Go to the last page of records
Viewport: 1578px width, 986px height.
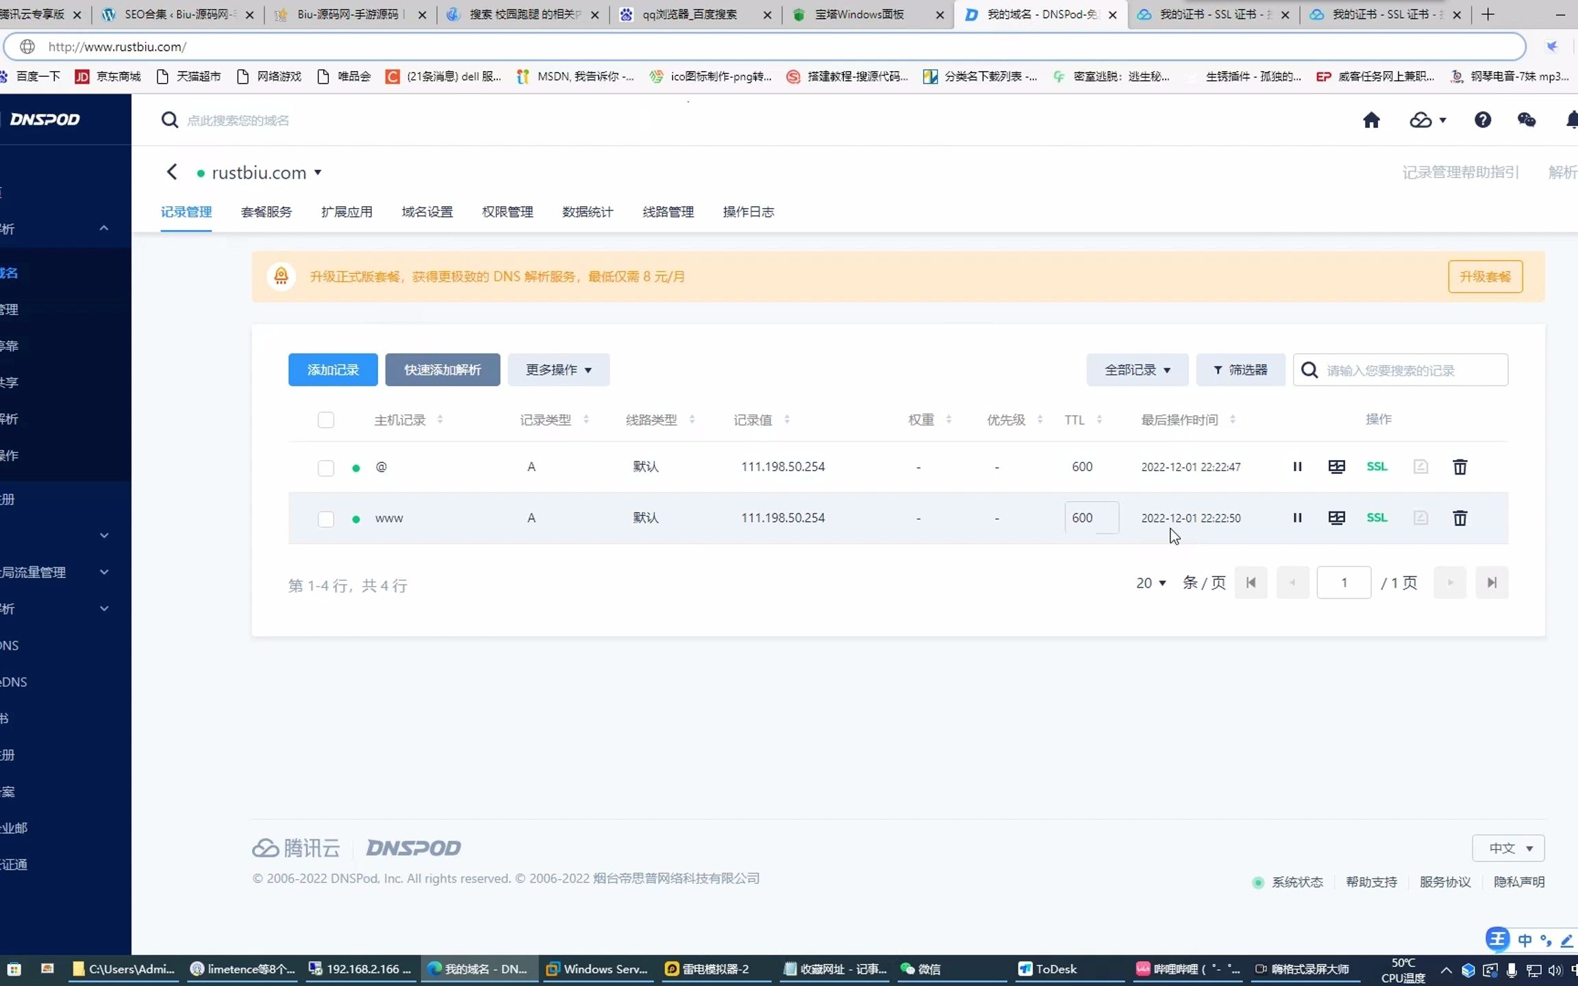click(x=1492, y=583)
